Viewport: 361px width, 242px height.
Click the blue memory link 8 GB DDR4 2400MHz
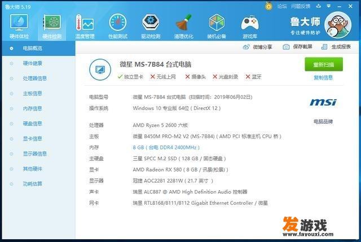[166, 147]
